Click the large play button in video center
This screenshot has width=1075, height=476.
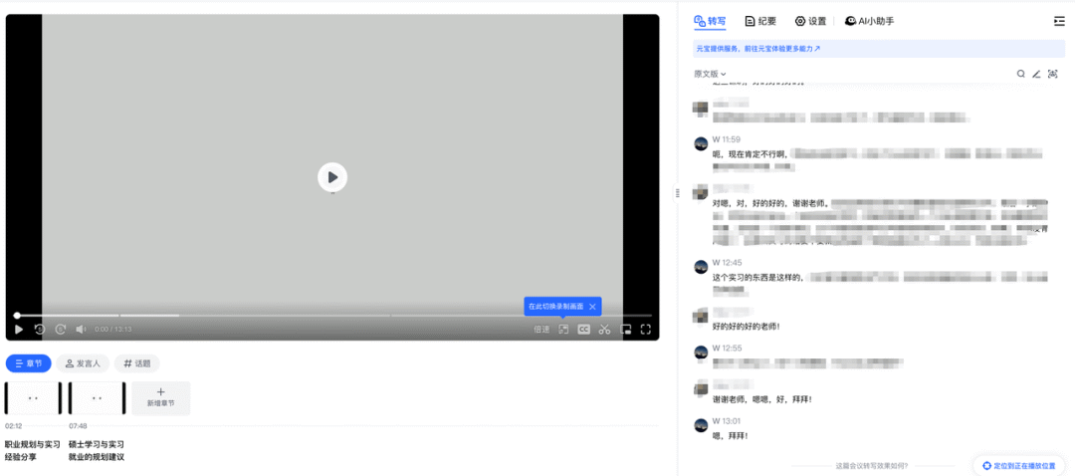pos(332,177)
